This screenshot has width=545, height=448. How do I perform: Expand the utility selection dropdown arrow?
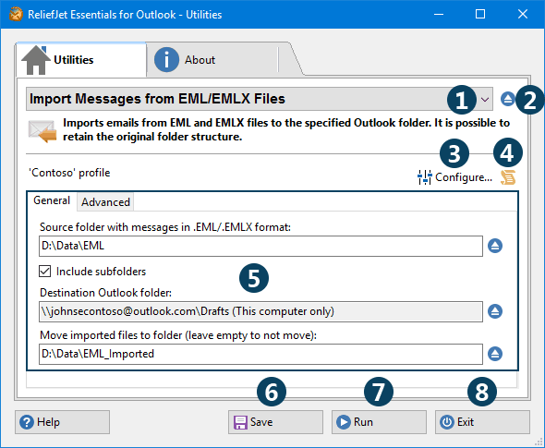(x=485, y=100)
